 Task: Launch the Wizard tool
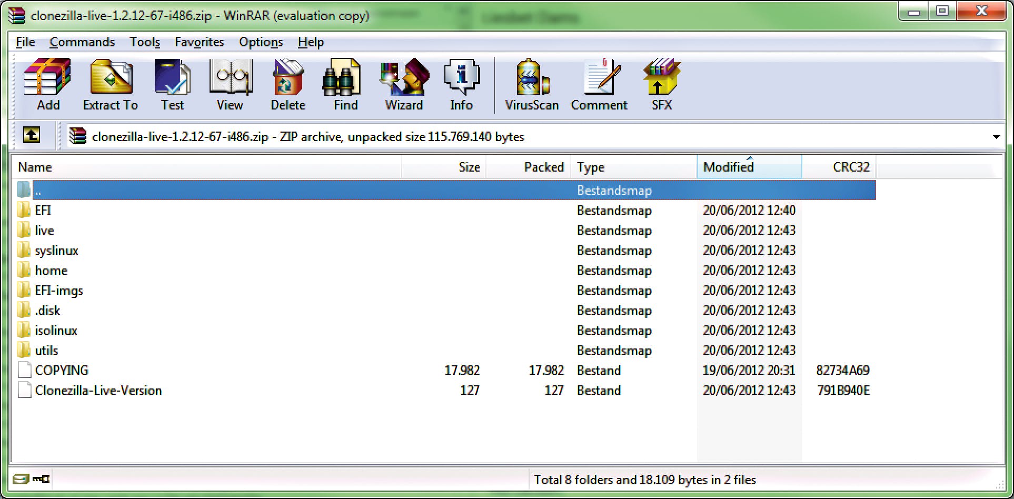click(x=404, y=84)
